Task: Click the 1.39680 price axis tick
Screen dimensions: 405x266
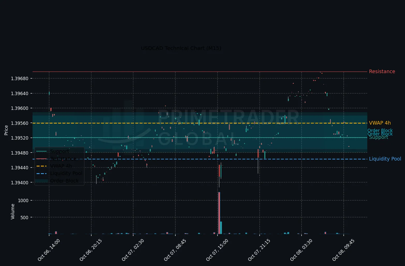Action: coord(20,79)
